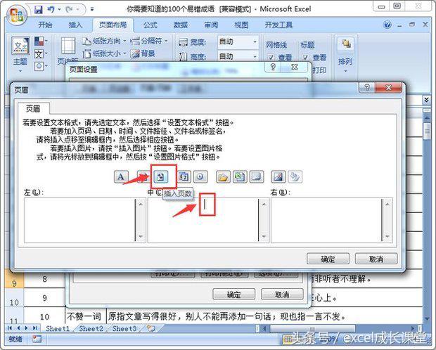The image size is (436, 350).
Task: Open the customize quick access toolbar arrow
Action: click(x=92, y=9)
